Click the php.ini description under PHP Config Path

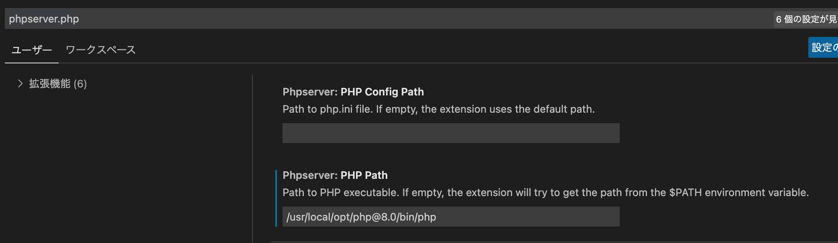[x=438, y=109]
